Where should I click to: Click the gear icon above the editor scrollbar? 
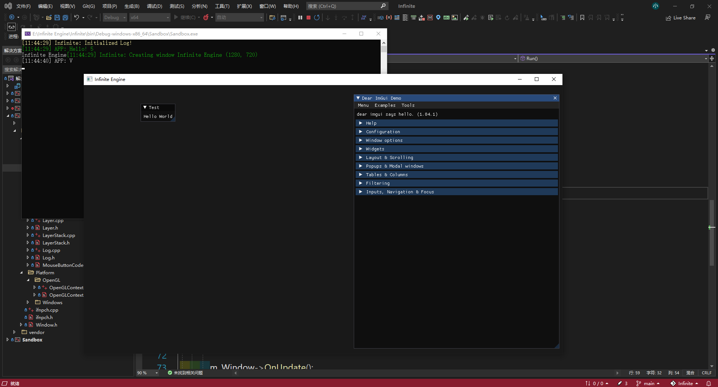tap(713, 50)
